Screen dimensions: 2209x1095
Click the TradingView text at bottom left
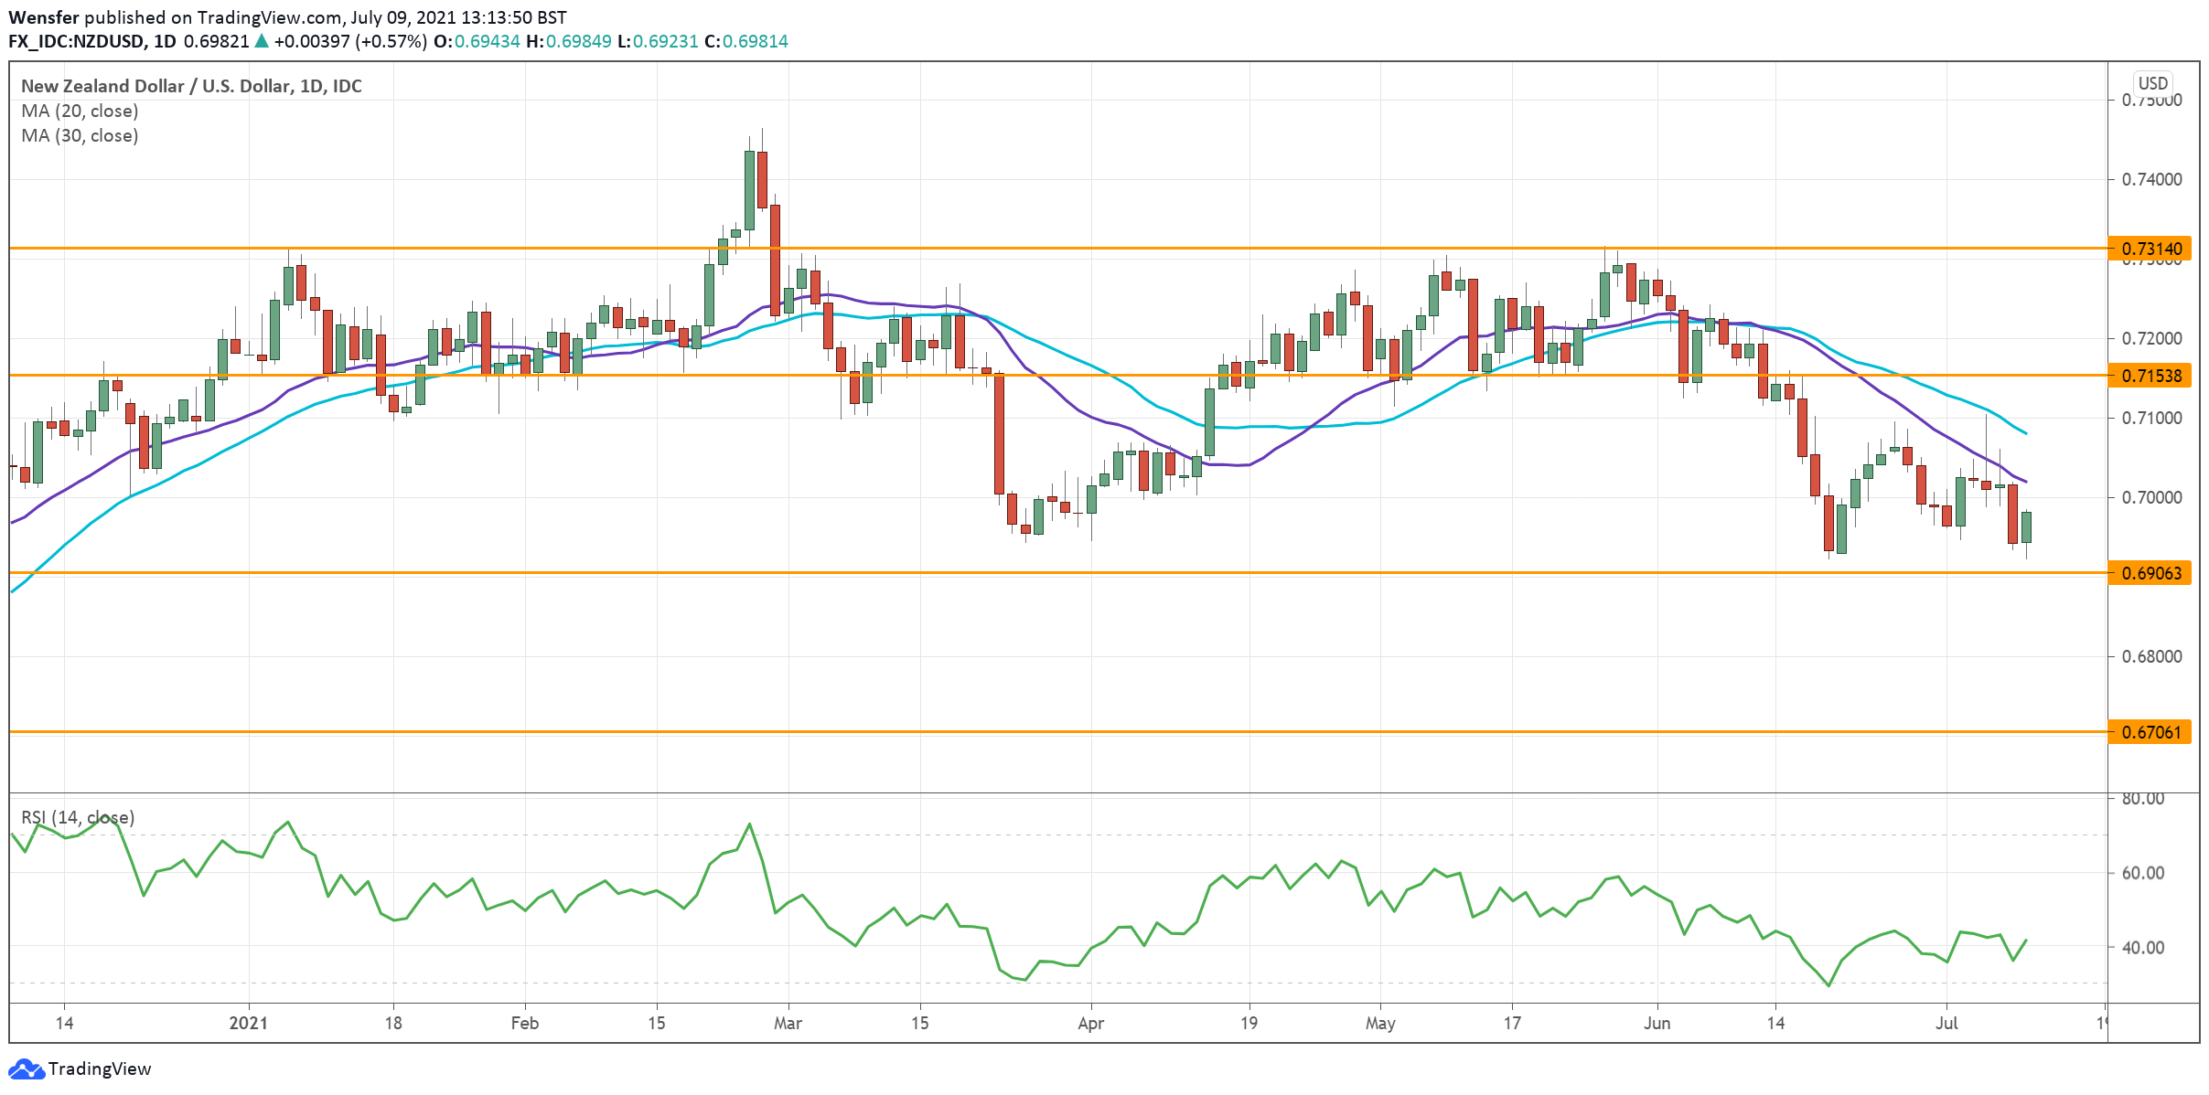(99, 1068)
